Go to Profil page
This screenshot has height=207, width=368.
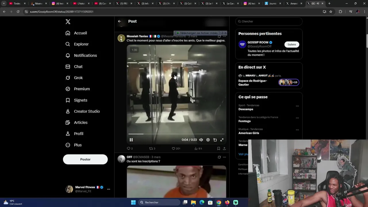[x=74, y=134]
